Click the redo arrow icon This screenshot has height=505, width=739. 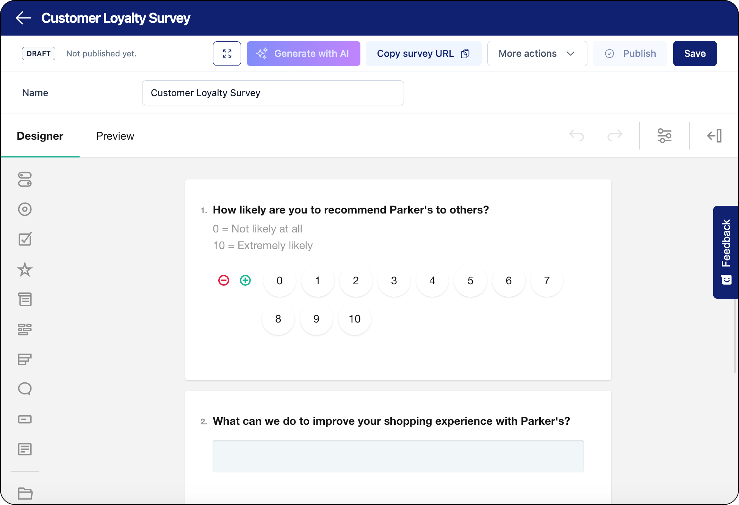coord(614,136)
